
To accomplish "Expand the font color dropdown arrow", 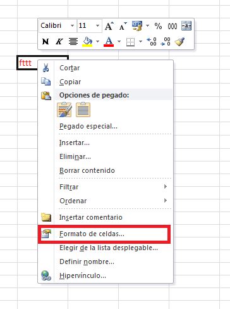I will click(119, 41).
